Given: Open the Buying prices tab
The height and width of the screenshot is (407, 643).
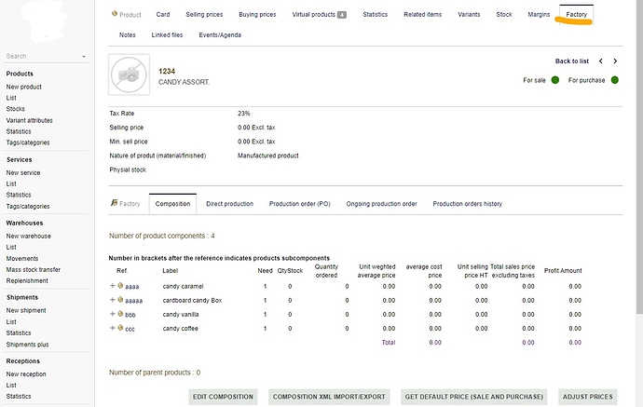Looking at the screenshot, I should 257,14.
